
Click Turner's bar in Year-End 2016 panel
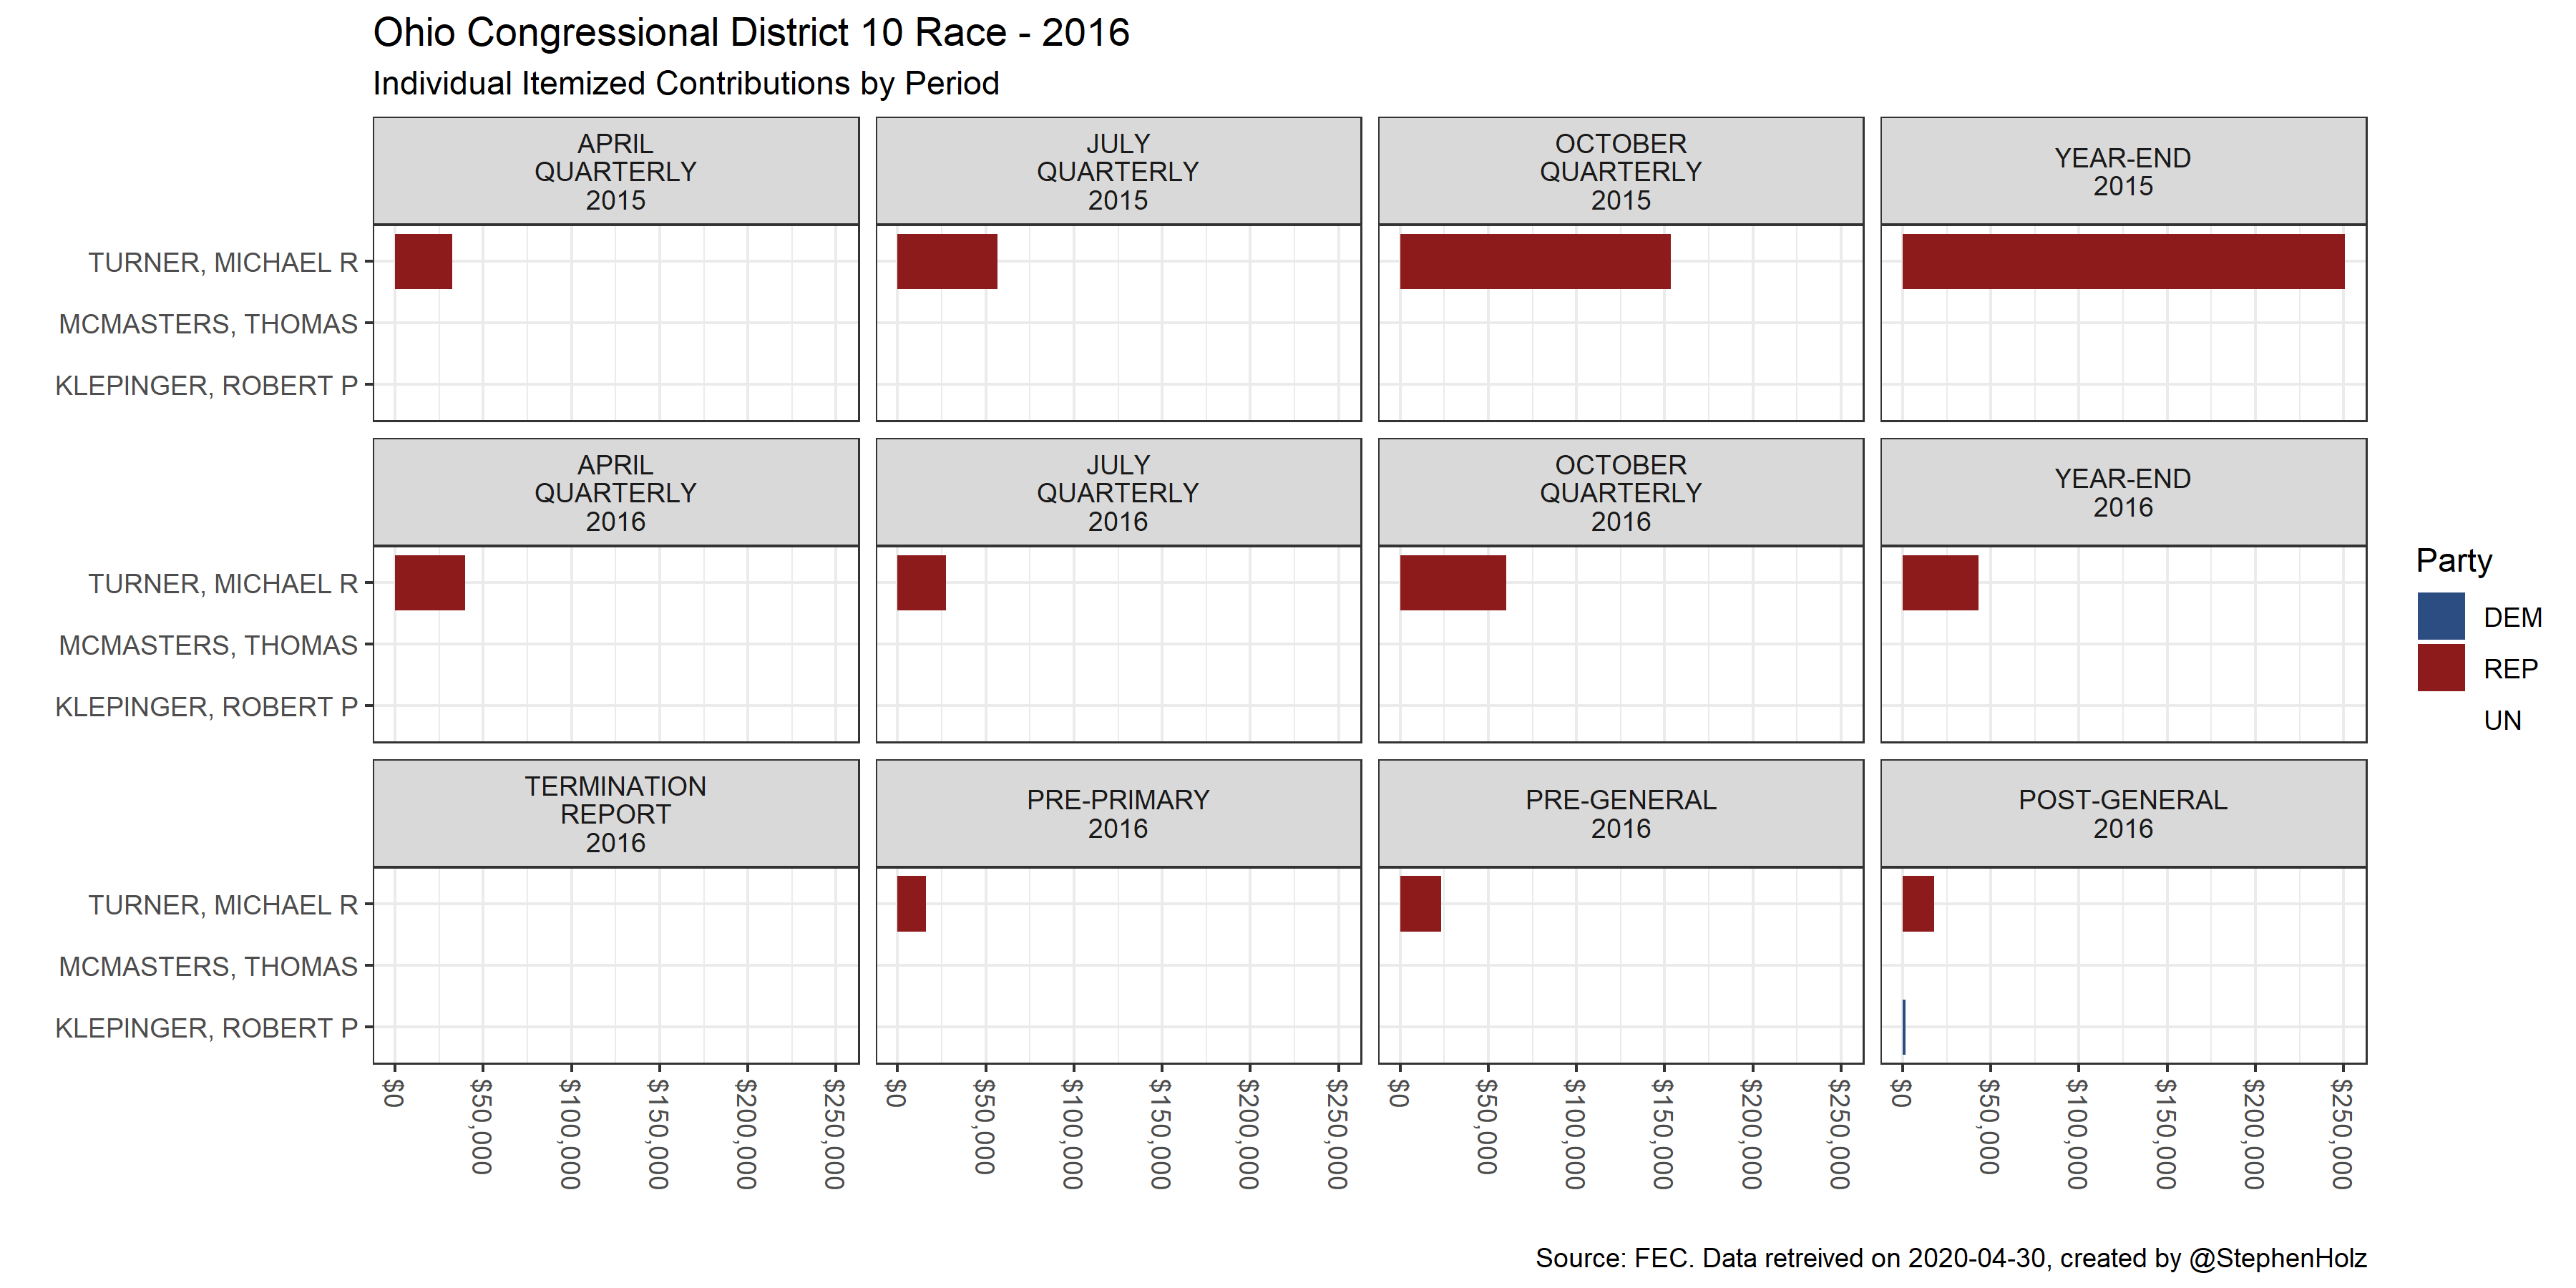click(x=1939, y=583)
